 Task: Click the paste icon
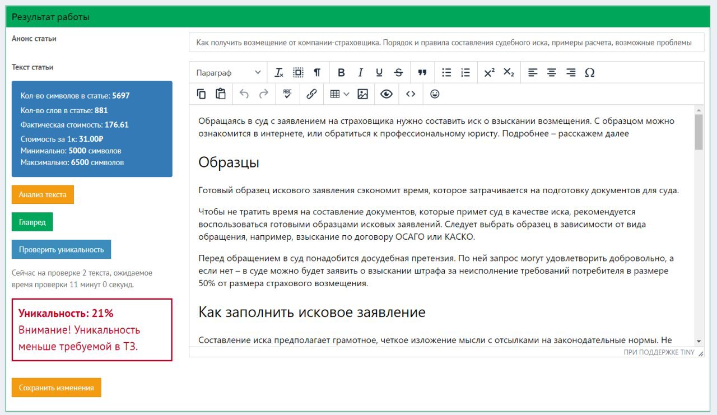221,94
